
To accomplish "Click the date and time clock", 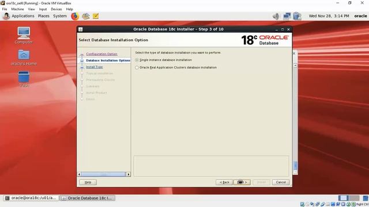I will coord(329,16).
